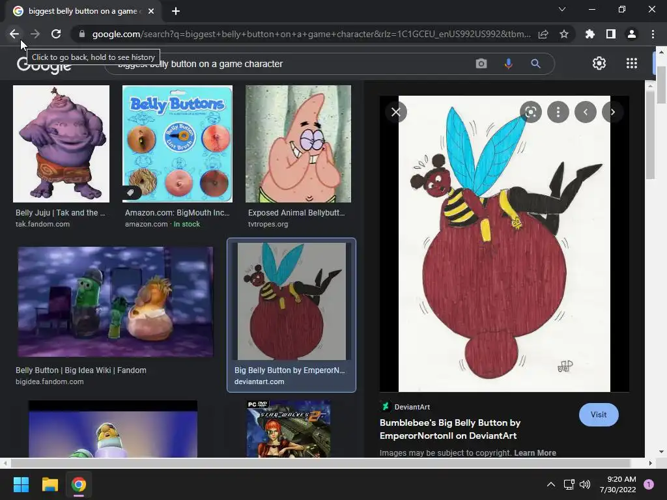The width and height of the screenshot is (667, 500).
Task: Reload the current page
Action: [x=56, y=34]
